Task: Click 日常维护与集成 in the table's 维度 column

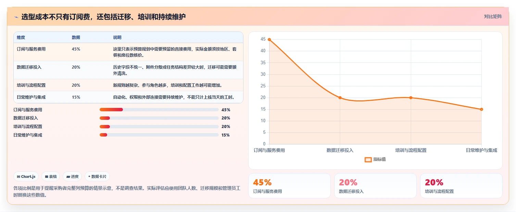Action: [x=31, y=97]
